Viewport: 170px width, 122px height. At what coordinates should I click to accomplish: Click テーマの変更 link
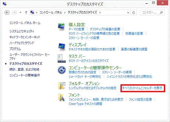coord(77,29)
